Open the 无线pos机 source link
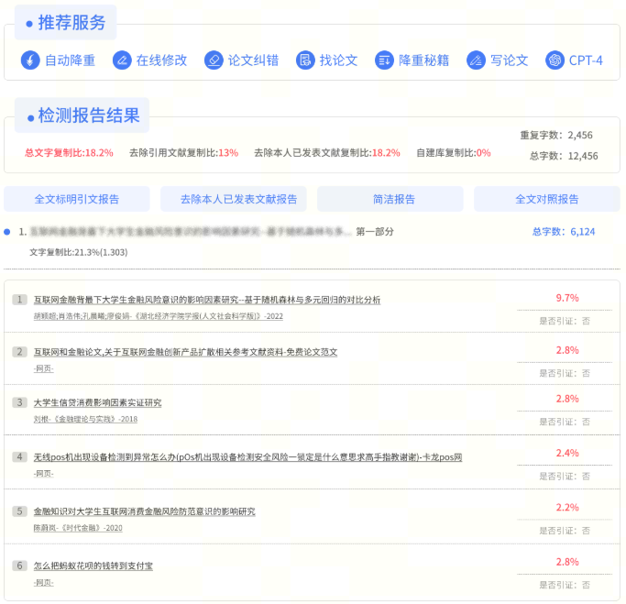 click(x=247, y=456)
